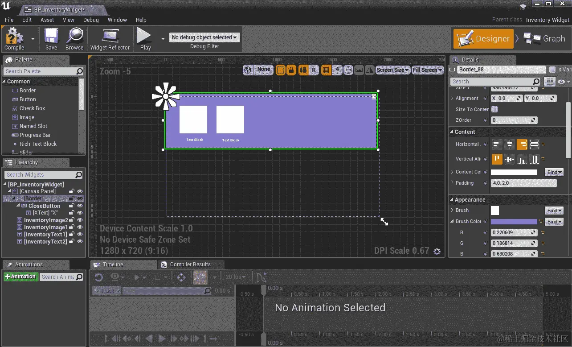Select Check Box in the Palette

pyautogui.click(x=32, y=108)
